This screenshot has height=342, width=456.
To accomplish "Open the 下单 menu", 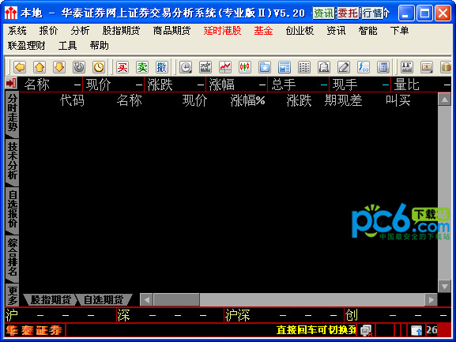I will 399,31.
